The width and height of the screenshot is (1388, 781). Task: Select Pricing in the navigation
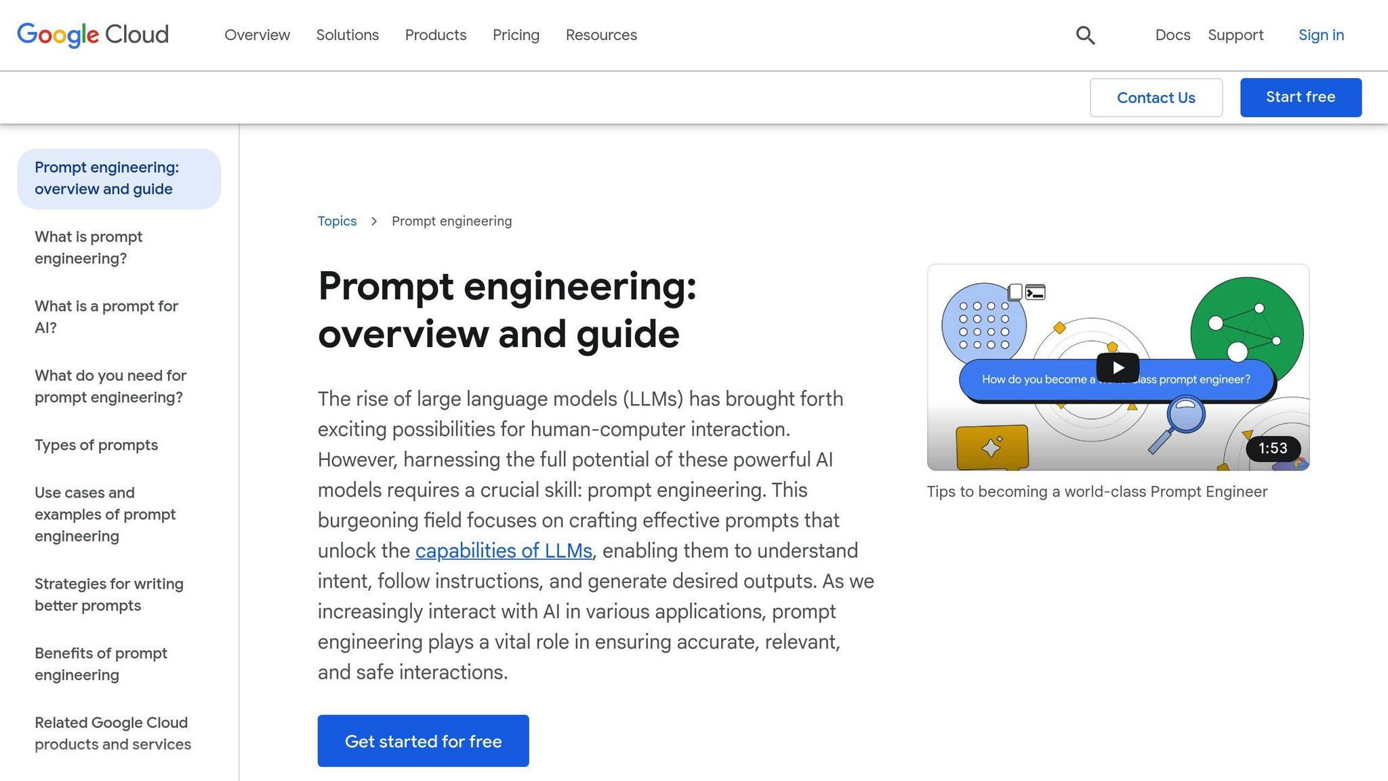click(516, 35)
